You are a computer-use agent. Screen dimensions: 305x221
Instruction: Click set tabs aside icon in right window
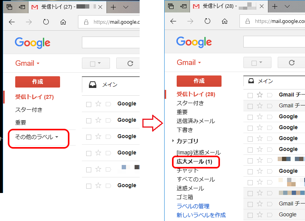pos(183,6)
